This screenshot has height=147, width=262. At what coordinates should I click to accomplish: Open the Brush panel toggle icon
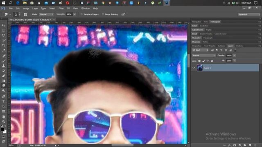pyautogui.click(x=25, y=15)
